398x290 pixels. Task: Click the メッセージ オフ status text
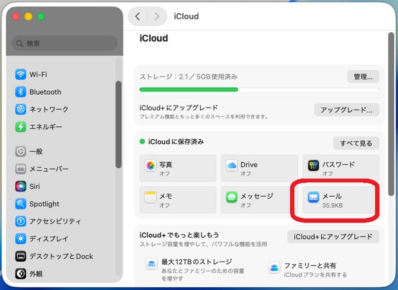[246, 205]
